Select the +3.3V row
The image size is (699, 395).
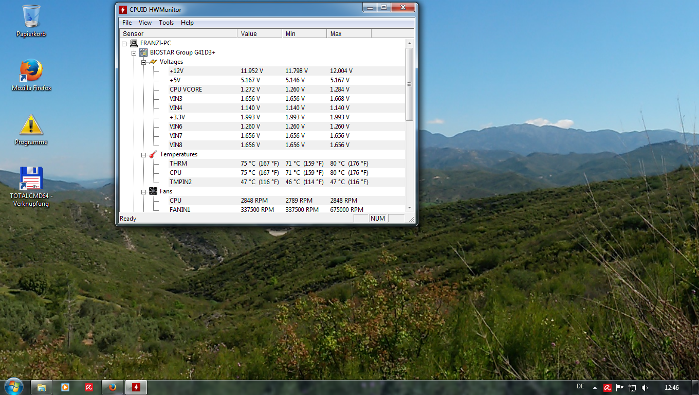click(287, 117)
